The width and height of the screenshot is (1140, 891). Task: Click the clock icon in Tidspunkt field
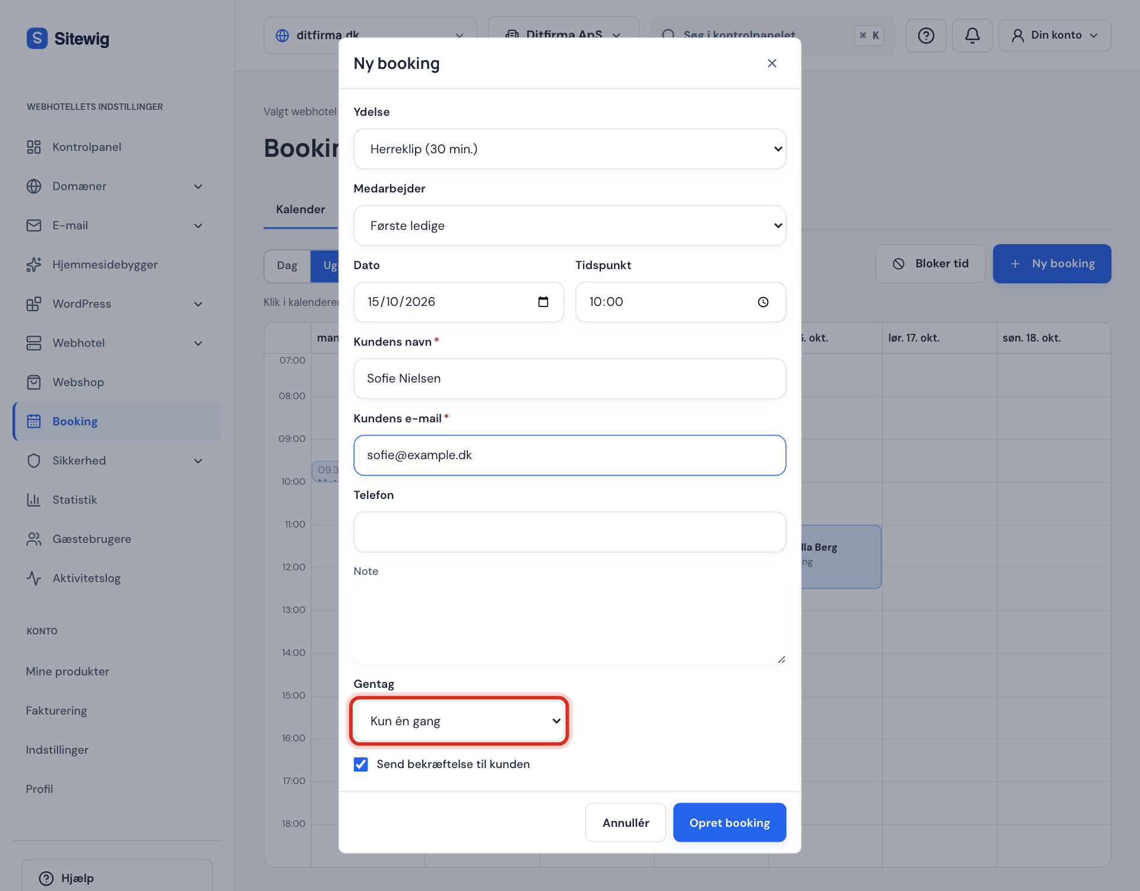pyautogui.click(x=763, y=302)
